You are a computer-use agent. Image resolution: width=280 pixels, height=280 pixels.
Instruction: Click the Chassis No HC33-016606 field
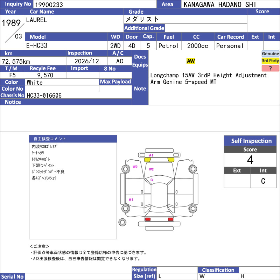point(78,95)
